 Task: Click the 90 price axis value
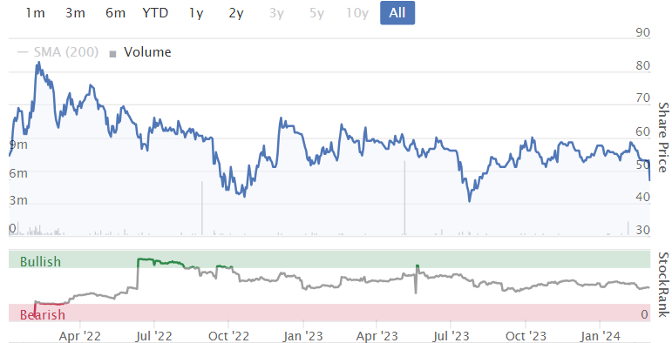(643, 32)
